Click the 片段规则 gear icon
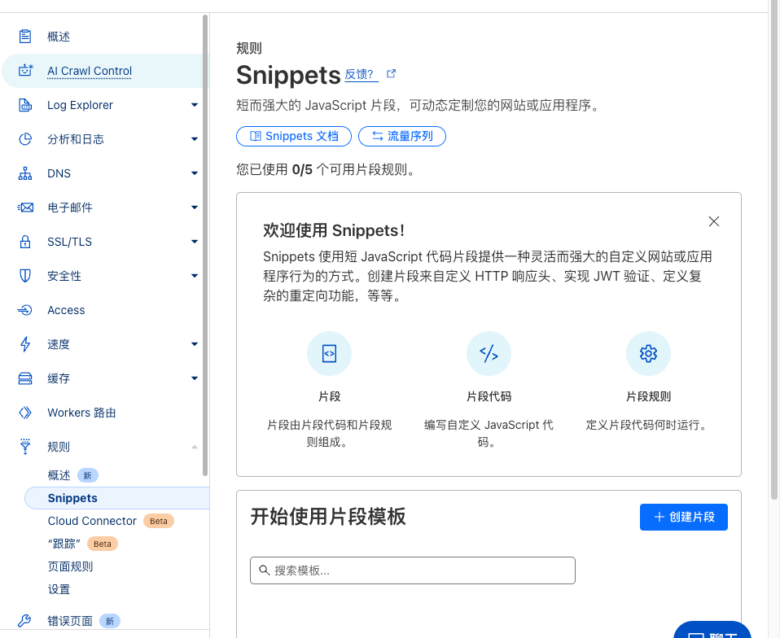This screenshot has width=780, height=638. (648, 353)
